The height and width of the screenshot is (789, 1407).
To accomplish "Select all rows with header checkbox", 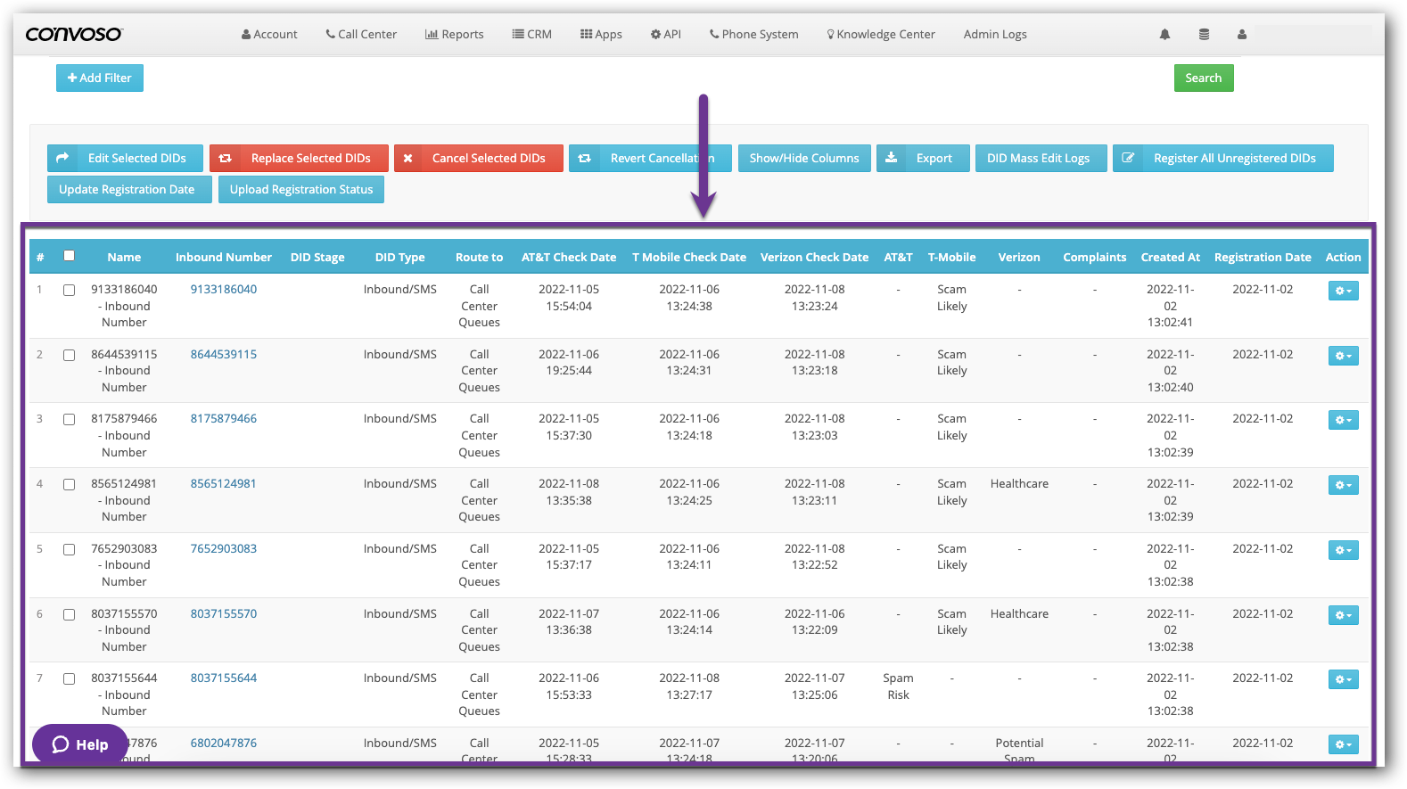I will click(69, 256).
